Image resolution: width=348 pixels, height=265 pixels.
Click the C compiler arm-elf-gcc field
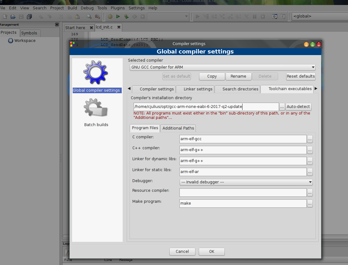[243, 139]
